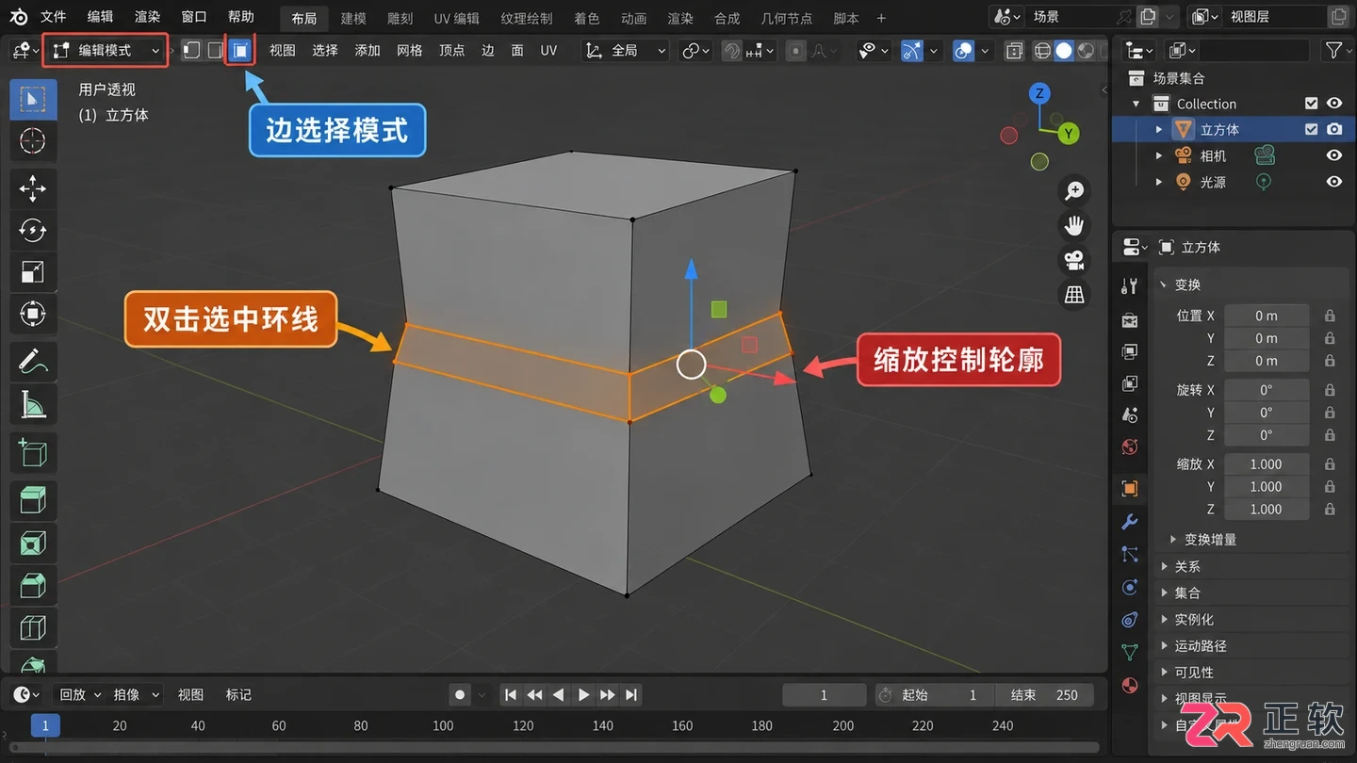Click the play animation button
The image size is (1357, 763).
583,695
